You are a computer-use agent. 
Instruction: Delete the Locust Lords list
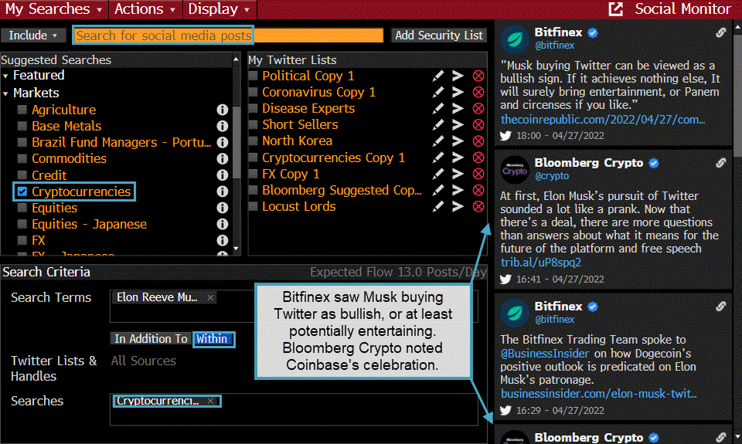click(478, 206)
